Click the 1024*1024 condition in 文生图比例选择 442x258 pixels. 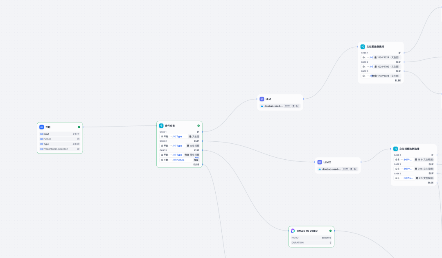(387, 57)
